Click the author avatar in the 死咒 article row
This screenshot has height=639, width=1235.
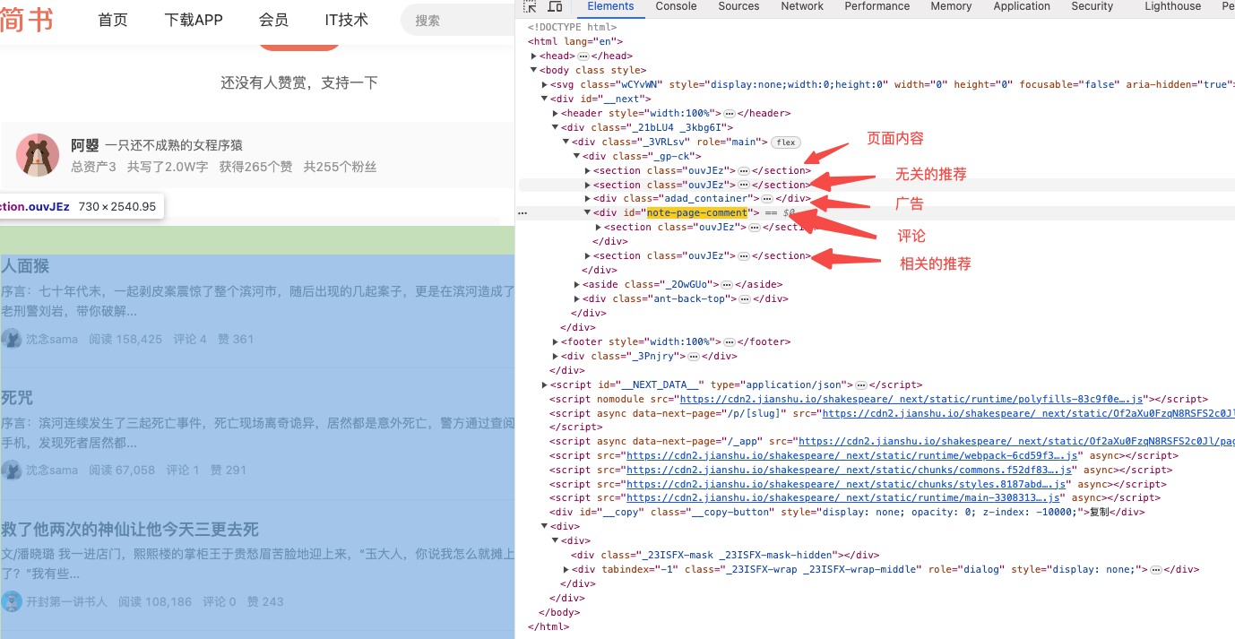[11, 470]
